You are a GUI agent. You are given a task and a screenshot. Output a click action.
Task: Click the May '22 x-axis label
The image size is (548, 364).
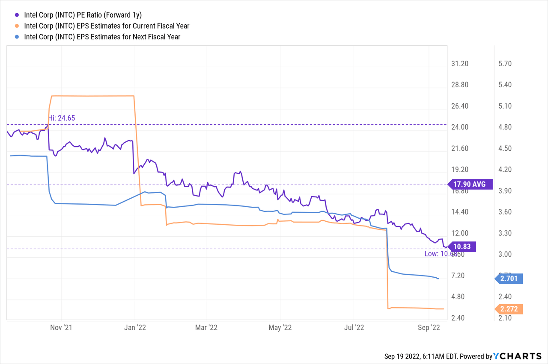[x=280, y=328]
